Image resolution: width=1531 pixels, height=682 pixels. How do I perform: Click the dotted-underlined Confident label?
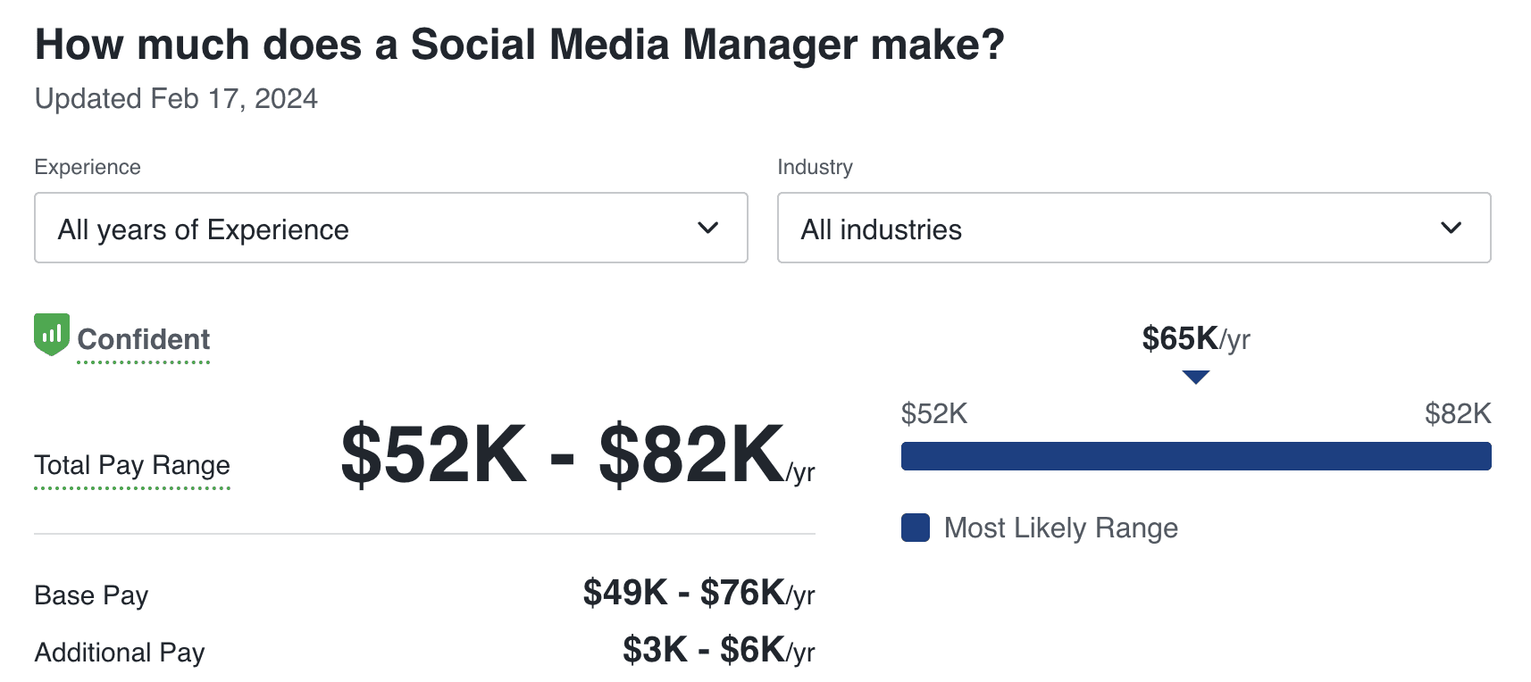point(144,340)
